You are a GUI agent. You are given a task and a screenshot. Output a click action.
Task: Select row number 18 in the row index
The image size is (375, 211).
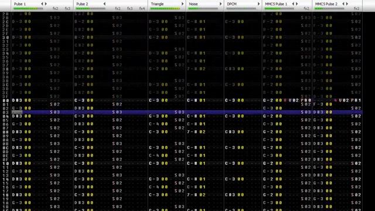pyautogui.click(x=6, y=195)
